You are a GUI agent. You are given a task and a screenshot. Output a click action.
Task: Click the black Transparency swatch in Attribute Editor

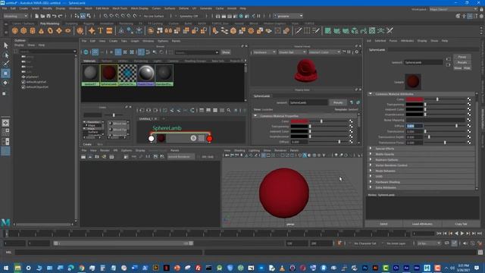tap(415, 105)
